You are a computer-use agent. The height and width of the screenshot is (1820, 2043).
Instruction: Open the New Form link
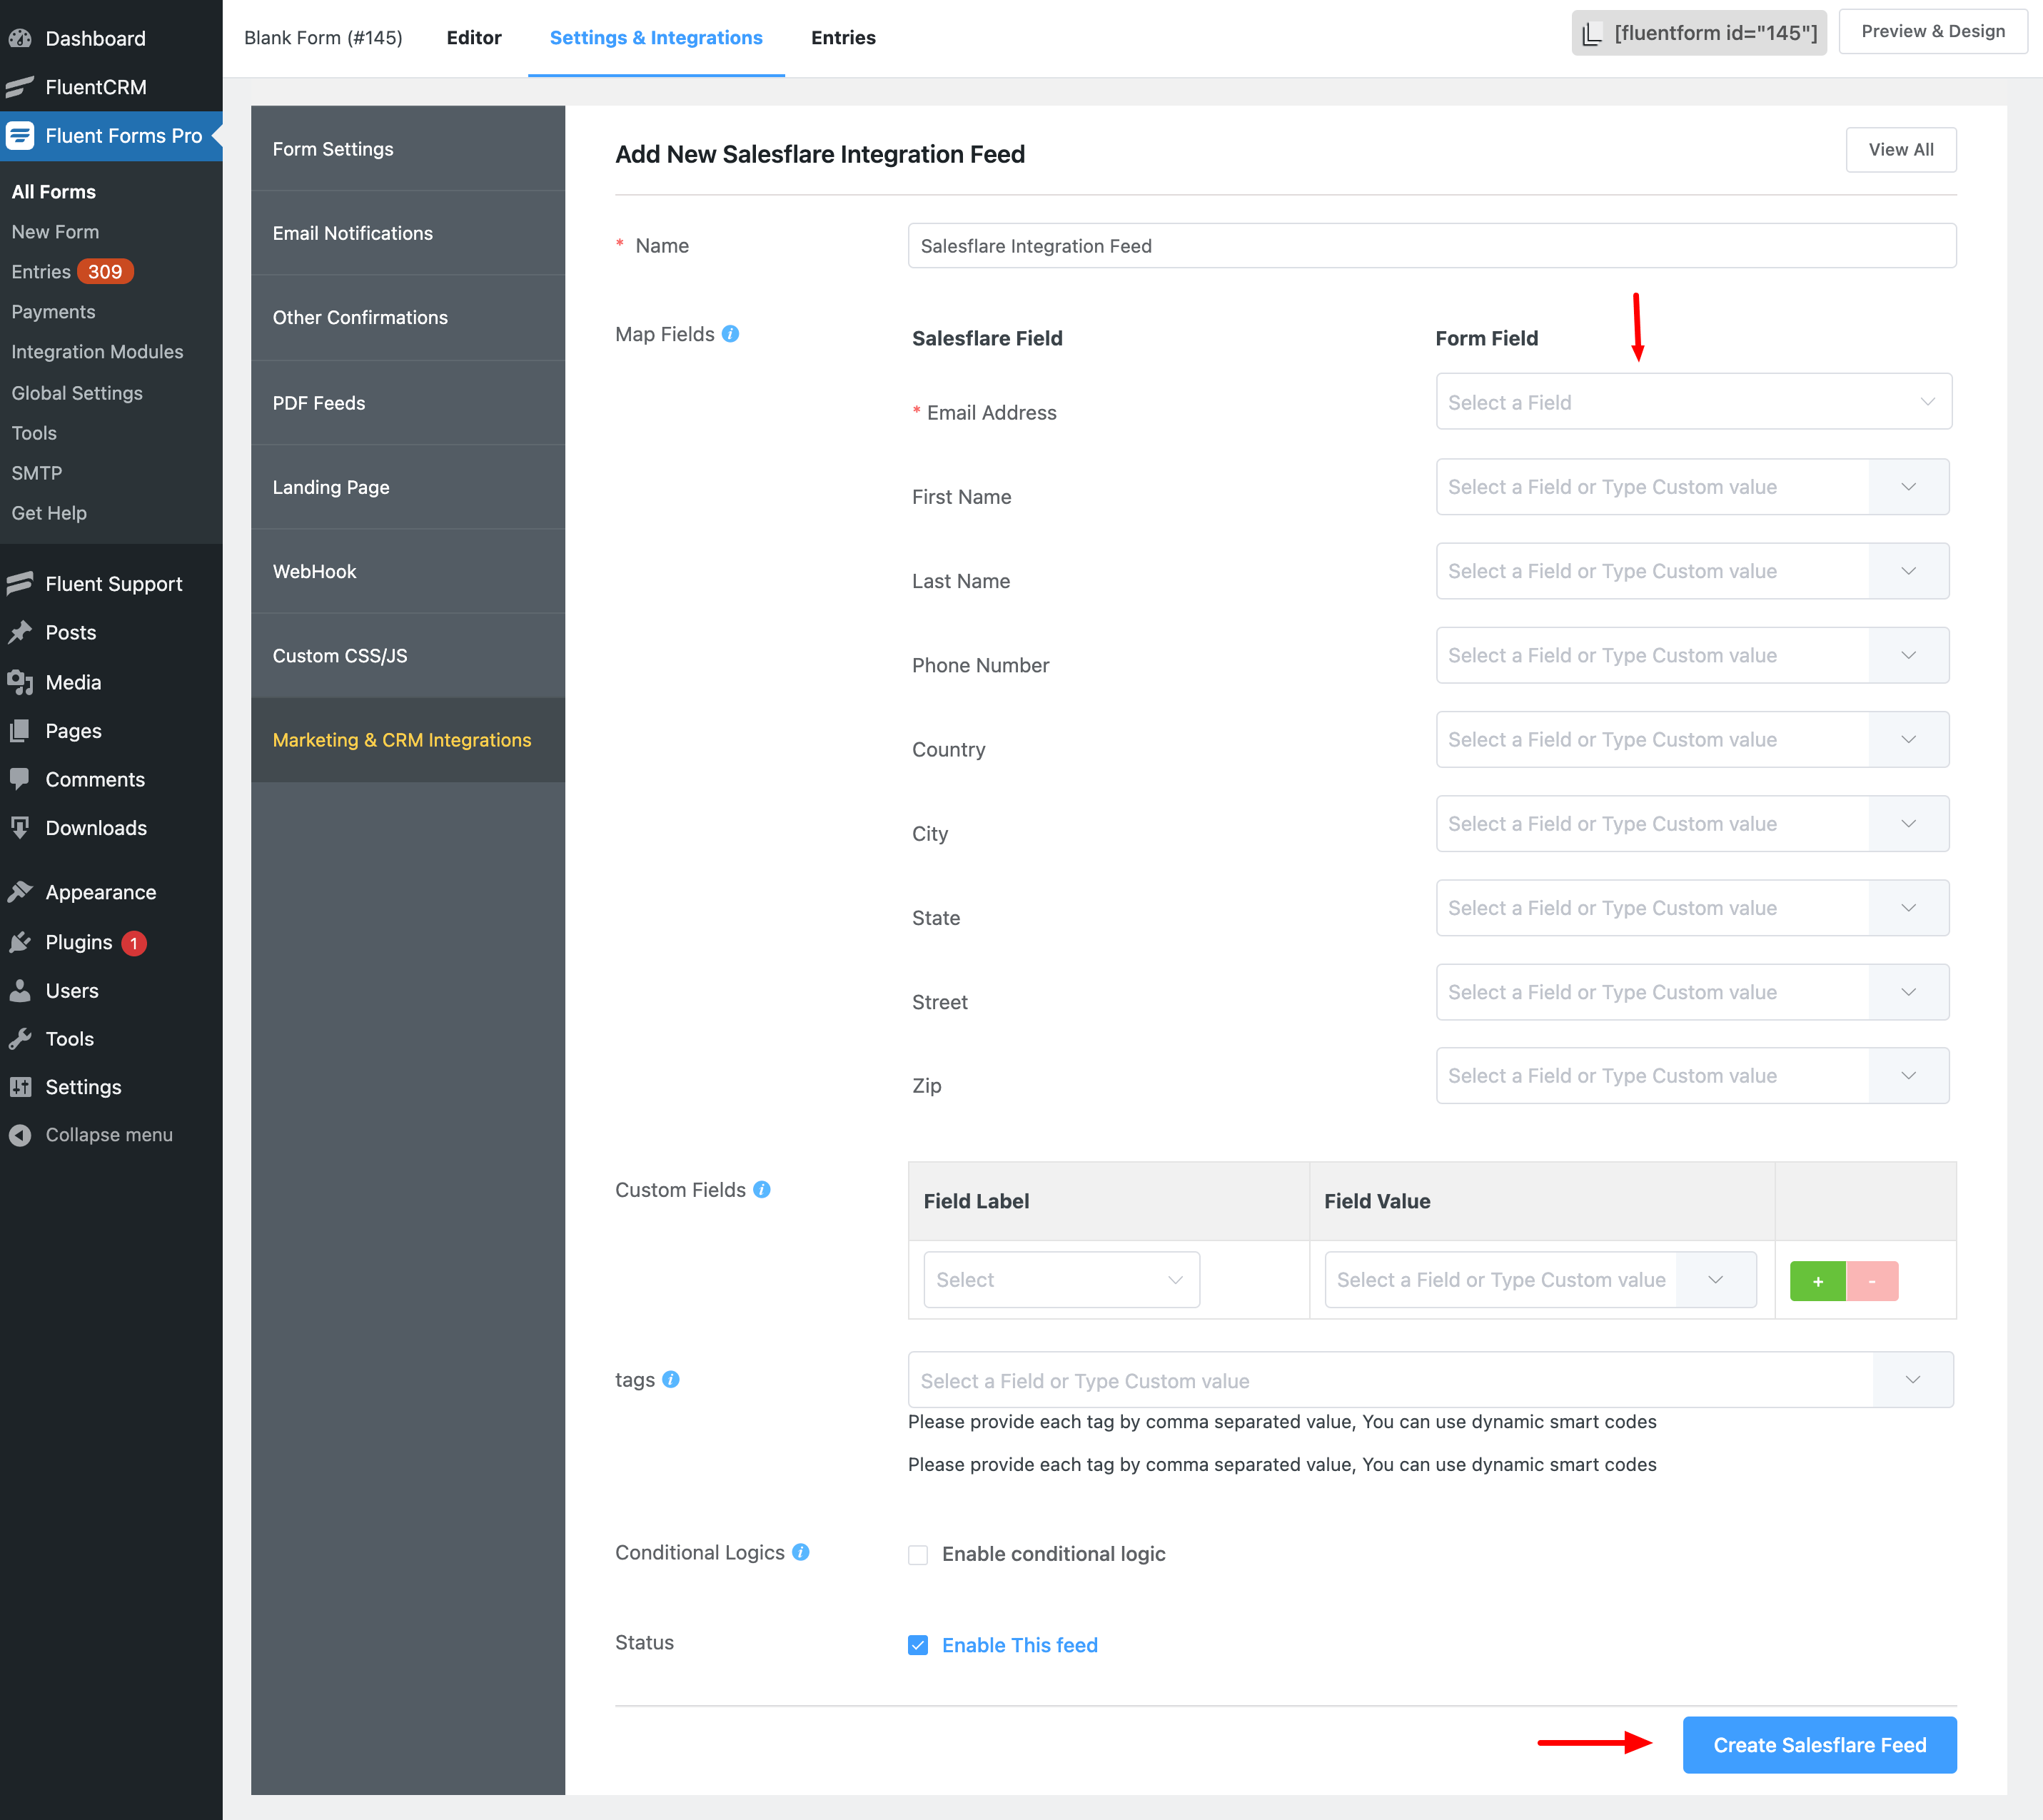[x=55, y=232]
